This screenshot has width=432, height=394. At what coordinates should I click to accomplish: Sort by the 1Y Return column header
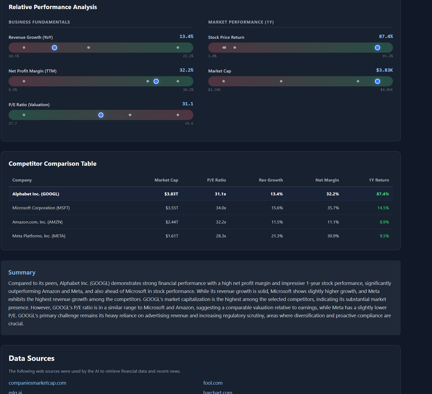click(379, 180)
